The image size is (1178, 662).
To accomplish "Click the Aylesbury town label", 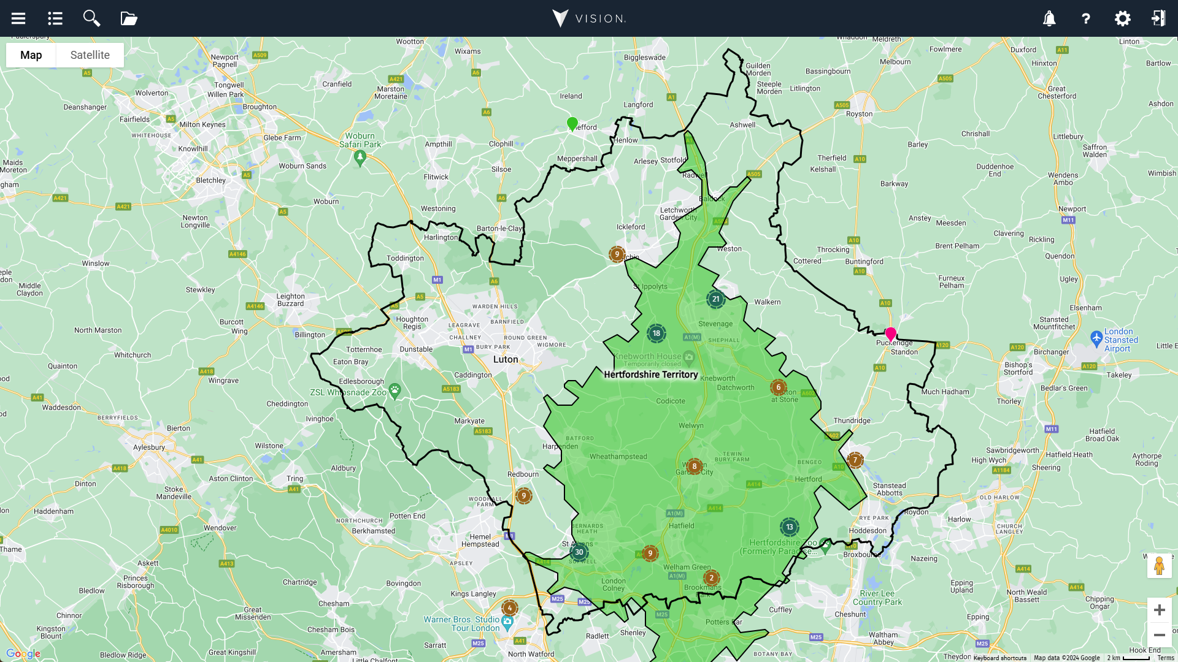I will click(x=149, y=447).
